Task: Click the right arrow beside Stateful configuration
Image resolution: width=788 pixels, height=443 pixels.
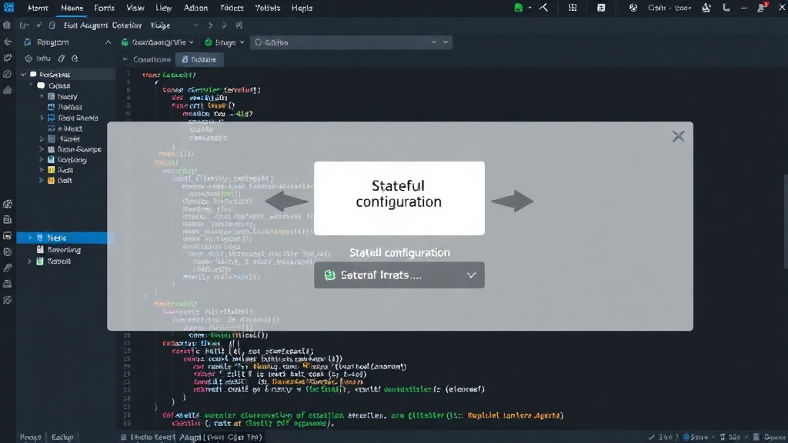Action: pos(512,202)
